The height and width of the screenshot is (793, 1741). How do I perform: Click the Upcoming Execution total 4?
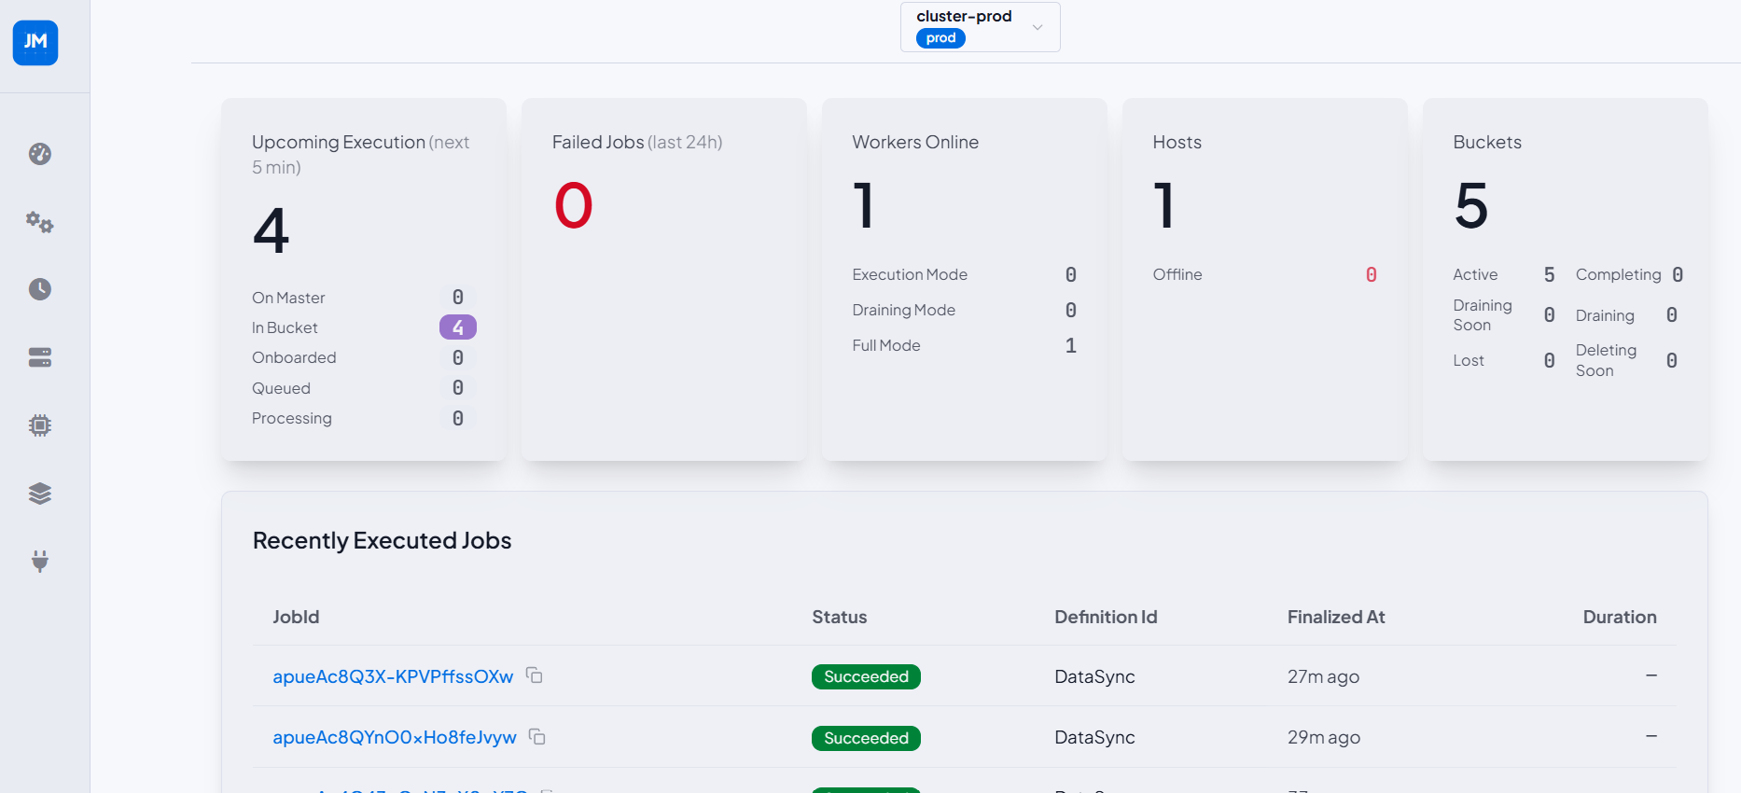(x=272, y=231)
